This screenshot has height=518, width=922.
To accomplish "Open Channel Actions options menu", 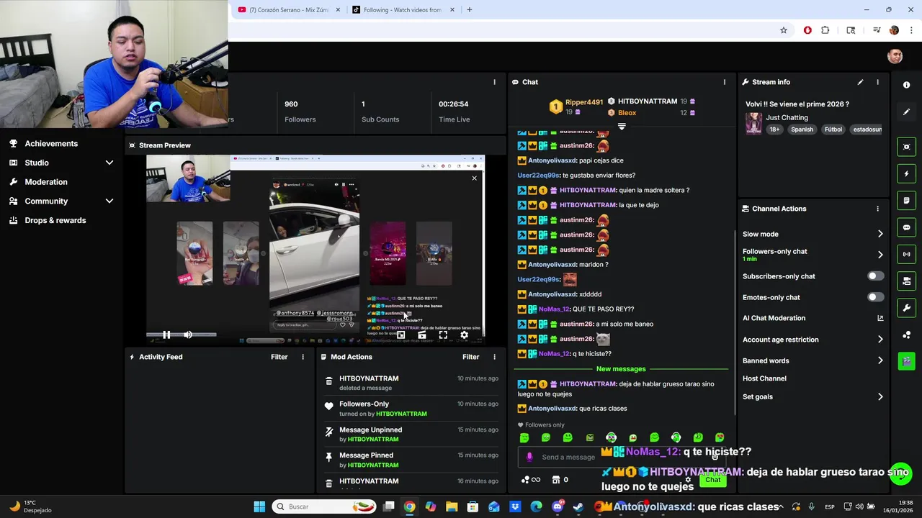I will pos(877,209).
